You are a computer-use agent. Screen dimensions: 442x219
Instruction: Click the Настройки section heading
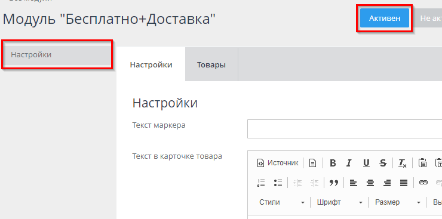165,103
